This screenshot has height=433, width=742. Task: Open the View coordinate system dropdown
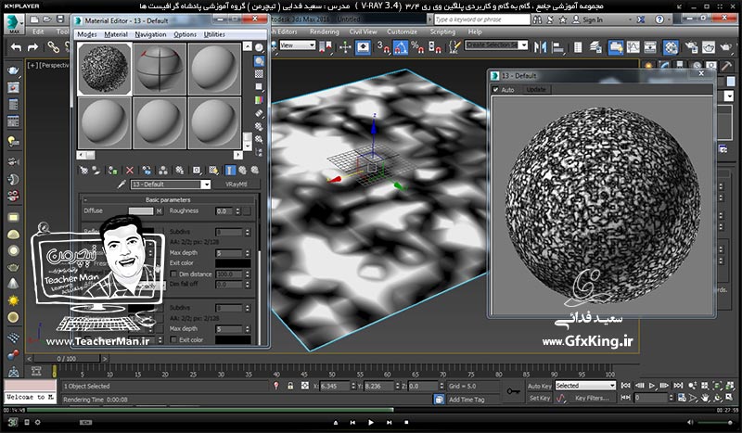(297, 45)
